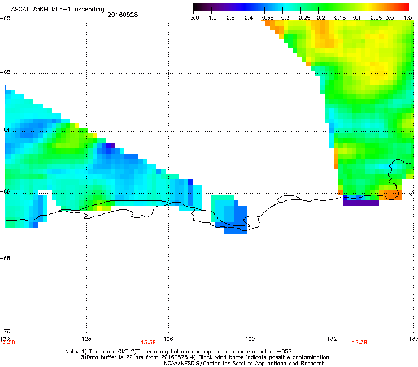Click the colorbar label 1.0

click(408, 18)
